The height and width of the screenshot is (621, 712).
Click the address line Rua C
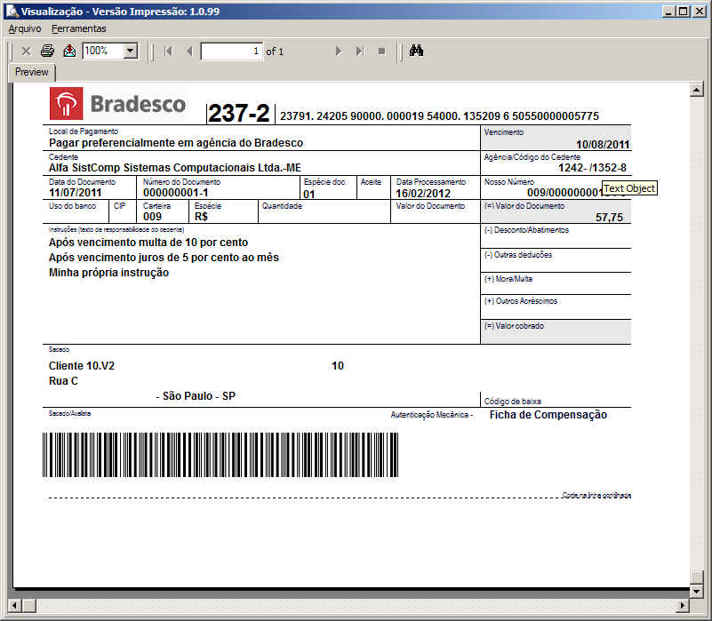tap(63, 381)
